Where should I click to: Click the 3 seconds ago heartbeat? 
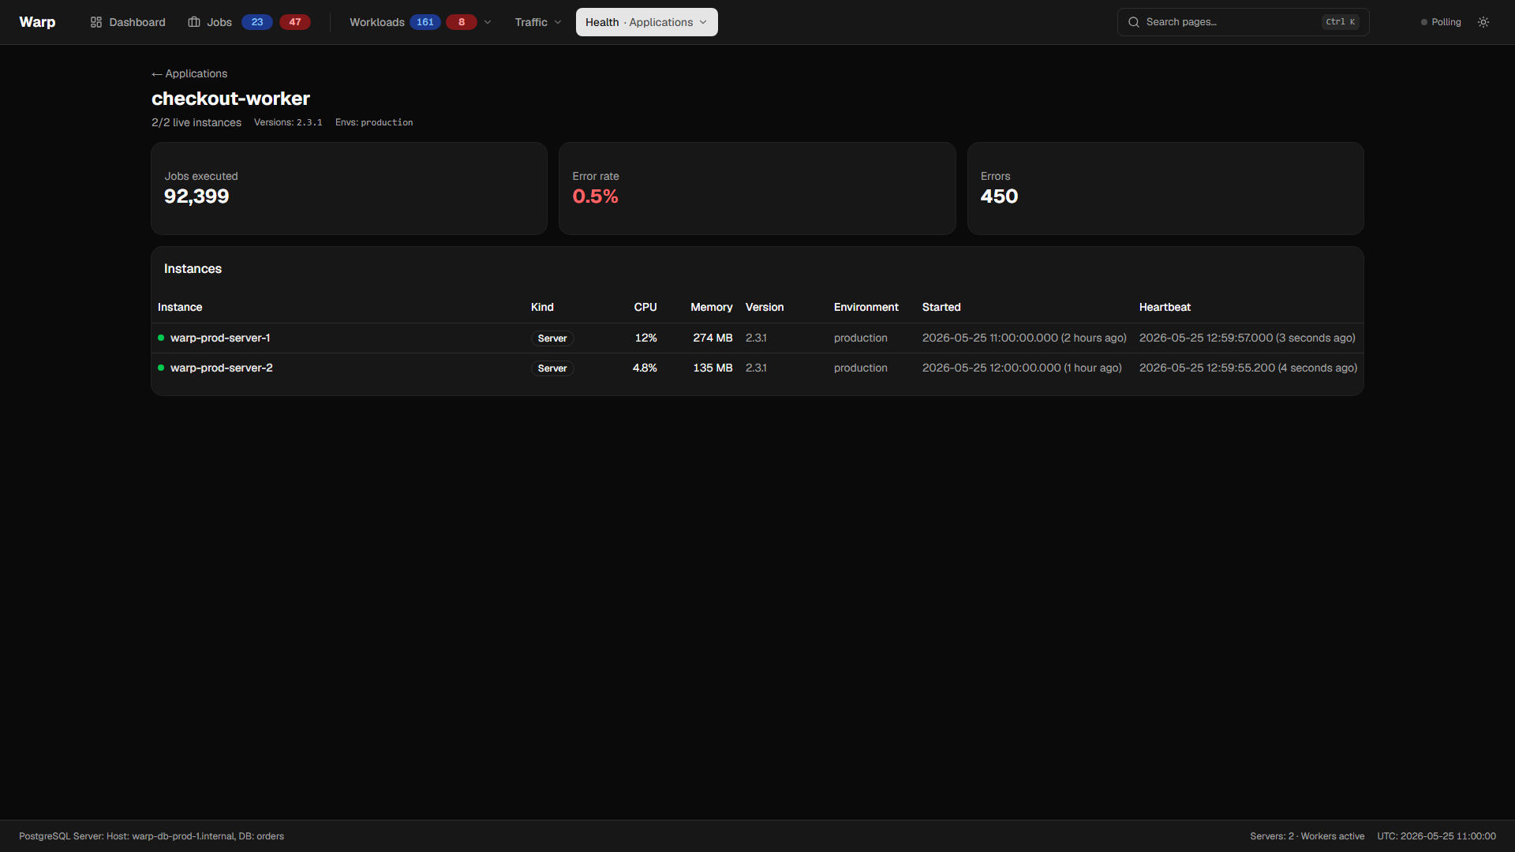(x=1248, y=338)
